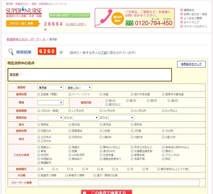Click the 検索条件をクリア button

(x=191, y=64)
